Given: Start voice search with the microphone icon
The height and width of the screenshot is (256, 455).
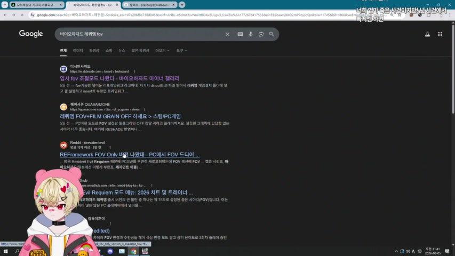Looking at the screenshot, I should click(251, 34).
